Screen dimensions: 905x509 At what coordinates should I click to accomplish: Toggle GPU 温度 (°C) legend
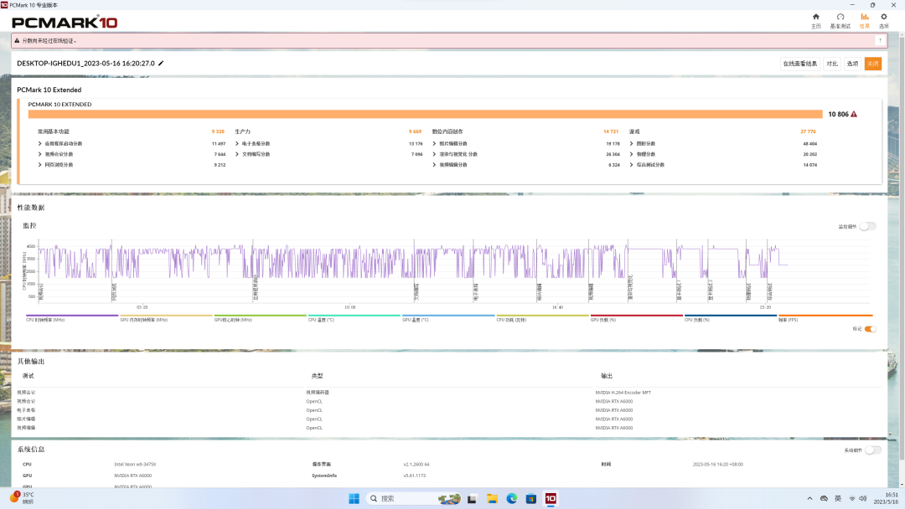[447, 317]
